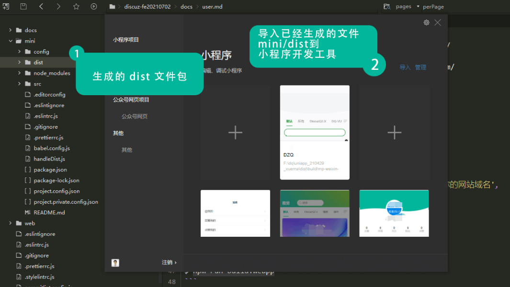Click the 管理 link in the dialog
The image size is (510, 287).
coord(420,67)
